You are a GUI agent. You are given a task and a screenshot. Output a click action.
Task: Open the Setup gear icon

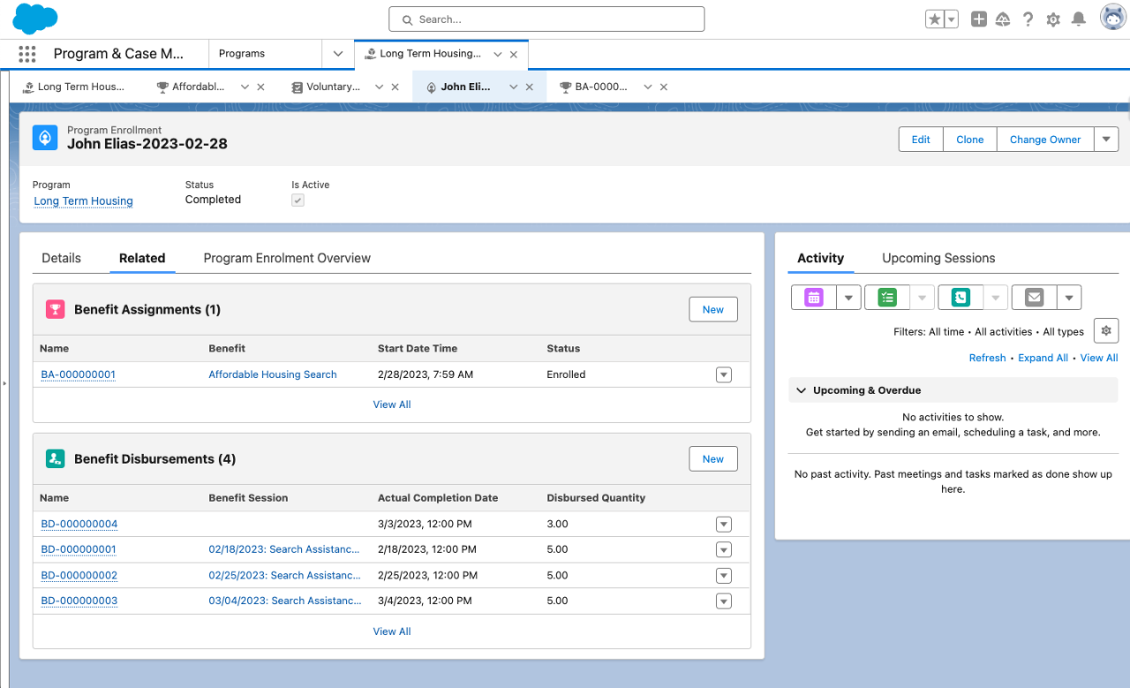point(1052,19)
